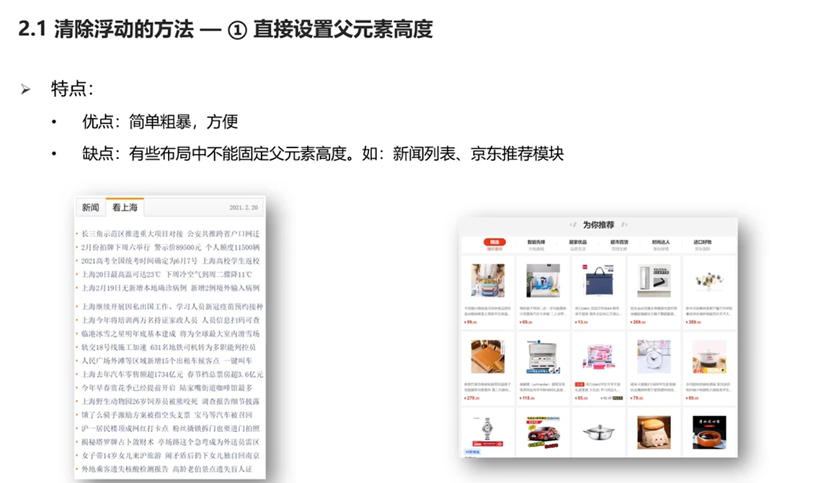
Task: Open news link 上海2月19日无新增本地确诊病例
Action: pyautogui.click(x=133, y=288)
